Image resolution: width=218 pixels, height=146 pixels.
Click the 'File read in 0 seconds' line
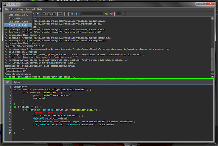[x=21, y=52]
